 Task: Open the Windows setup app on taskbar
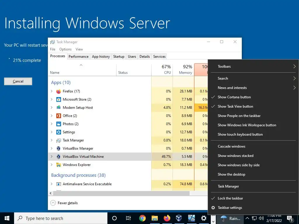(191, 218)
